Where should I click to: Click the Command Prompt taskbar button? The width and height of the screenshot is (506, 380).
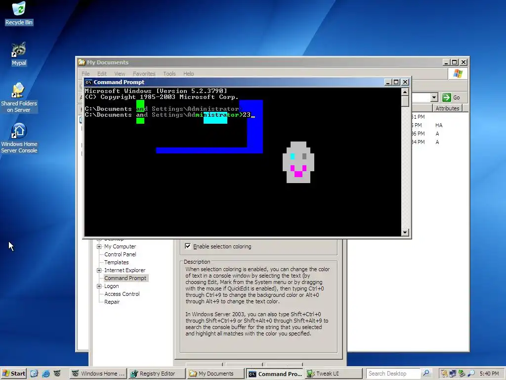pyautogui.click(x=275, y=374)
